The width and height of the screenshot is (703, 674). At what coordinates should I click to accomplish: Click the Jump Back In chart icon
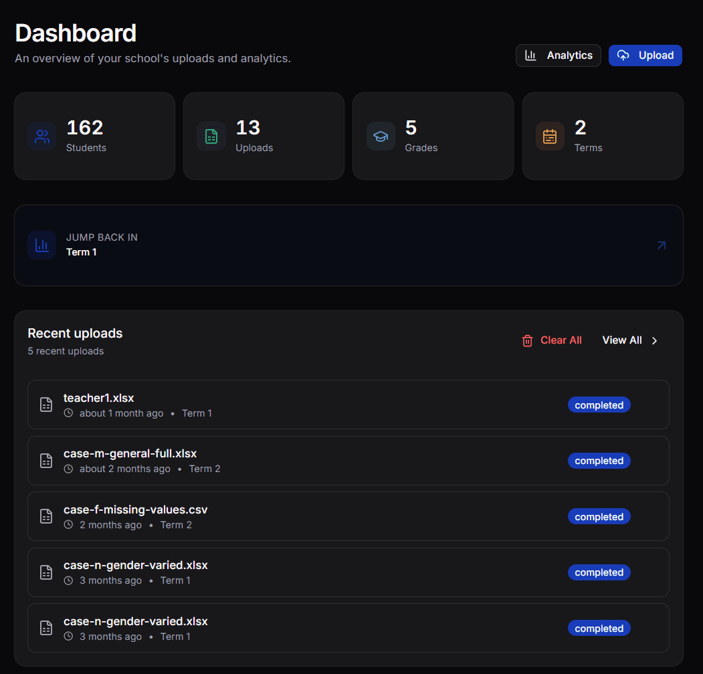[x=42, y=245]
